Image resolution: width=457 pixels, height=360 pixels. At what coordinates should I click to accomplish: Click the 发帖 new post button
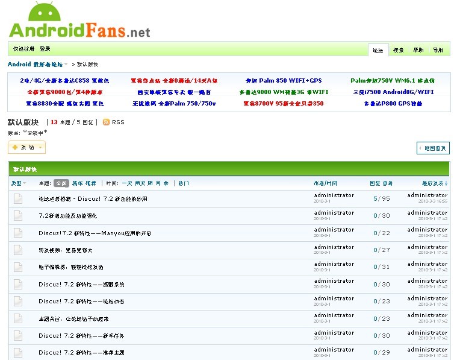click(x=26, y=148)
